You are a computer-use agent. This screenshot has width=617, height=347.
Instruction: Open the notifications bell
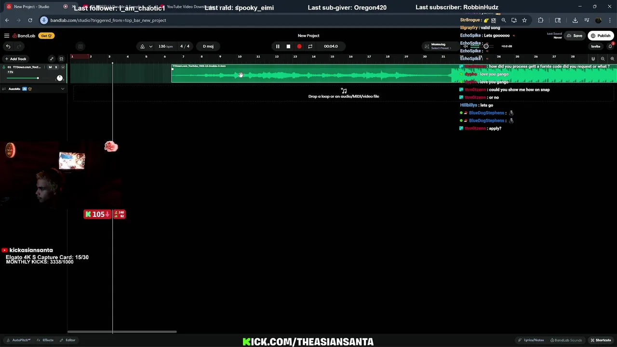tap(610, 46)
